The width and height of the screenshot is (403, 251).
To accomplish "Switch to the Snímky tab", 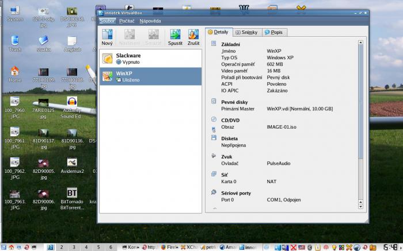I will 247,32.
